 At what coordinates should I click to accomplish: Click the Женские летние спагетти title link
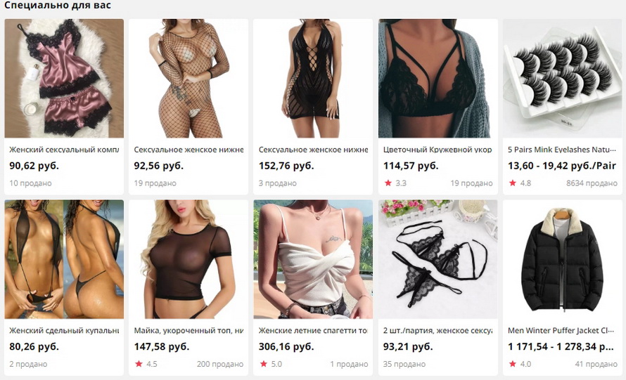[x=313, y=330]
